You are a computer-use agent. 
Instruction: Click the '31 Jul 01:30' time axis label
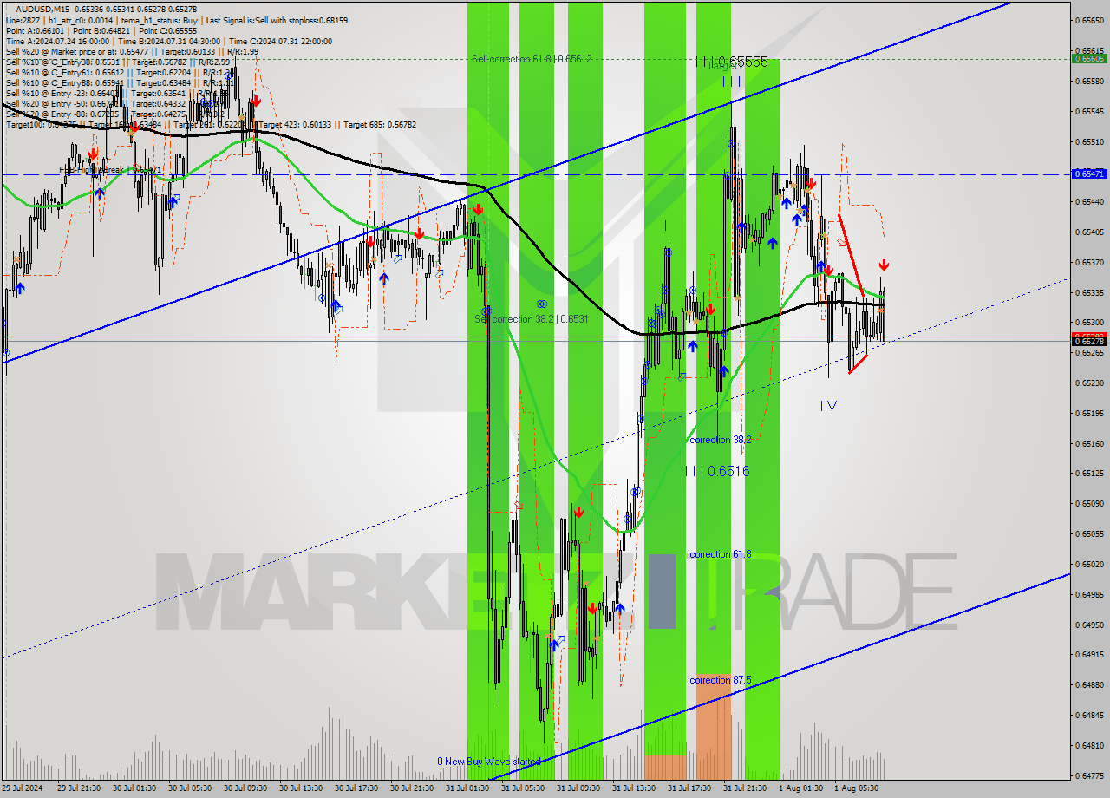467,788
